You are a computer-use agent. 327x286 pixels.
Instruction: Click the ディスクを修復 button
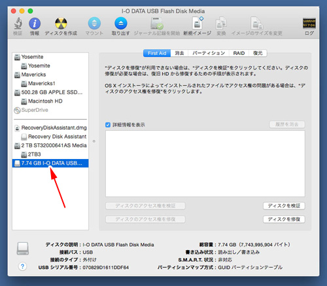[284, 219]
